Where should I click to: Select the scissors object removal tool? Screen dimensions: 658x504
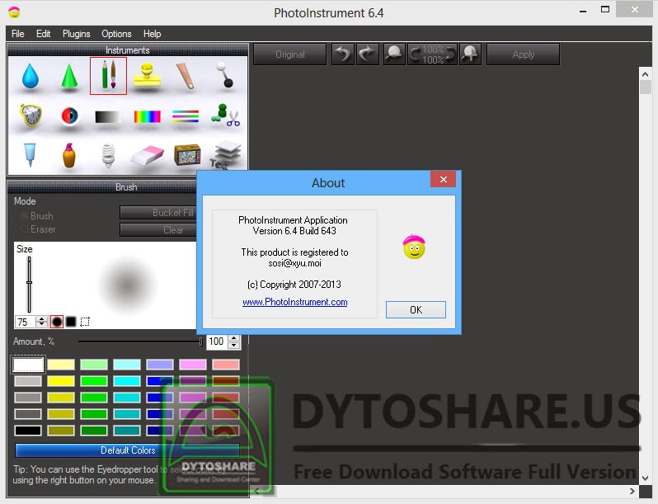[225, 115]
